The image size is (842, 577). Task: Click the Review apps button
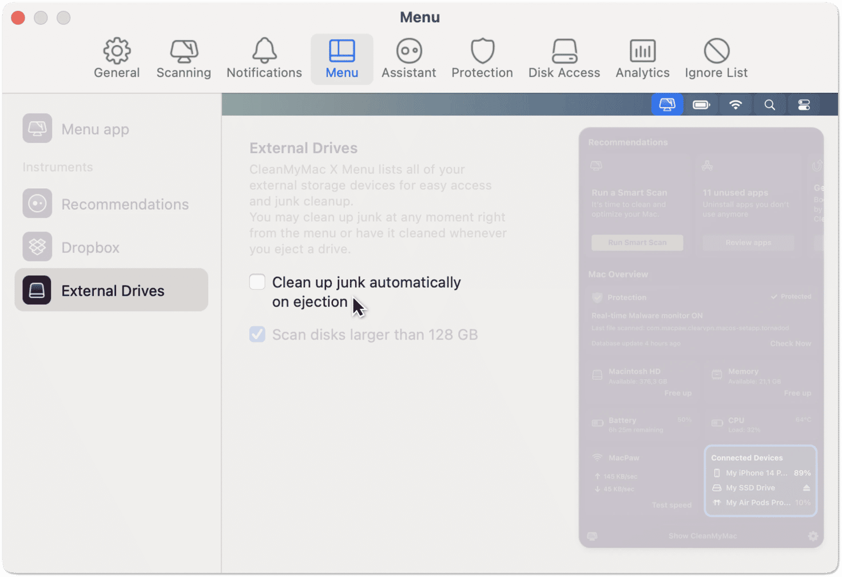tap(748, 242)
